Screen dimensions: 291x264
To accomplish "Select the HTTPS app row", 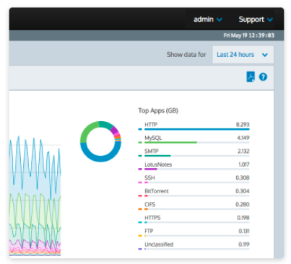I will tap(194, 219).
